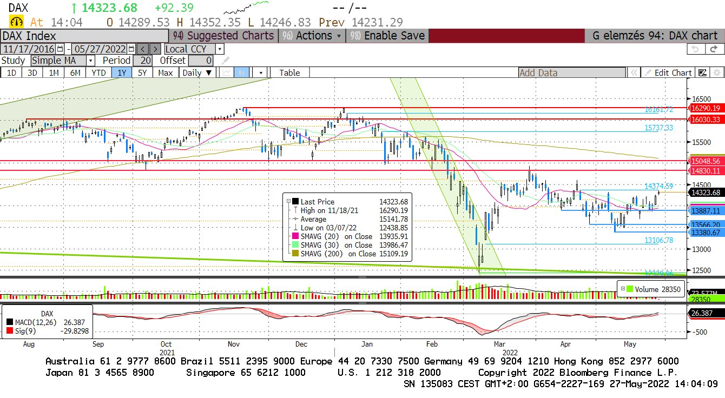
Task: Click the 16030.33 red price label
Action: click(x=706, y=120)
